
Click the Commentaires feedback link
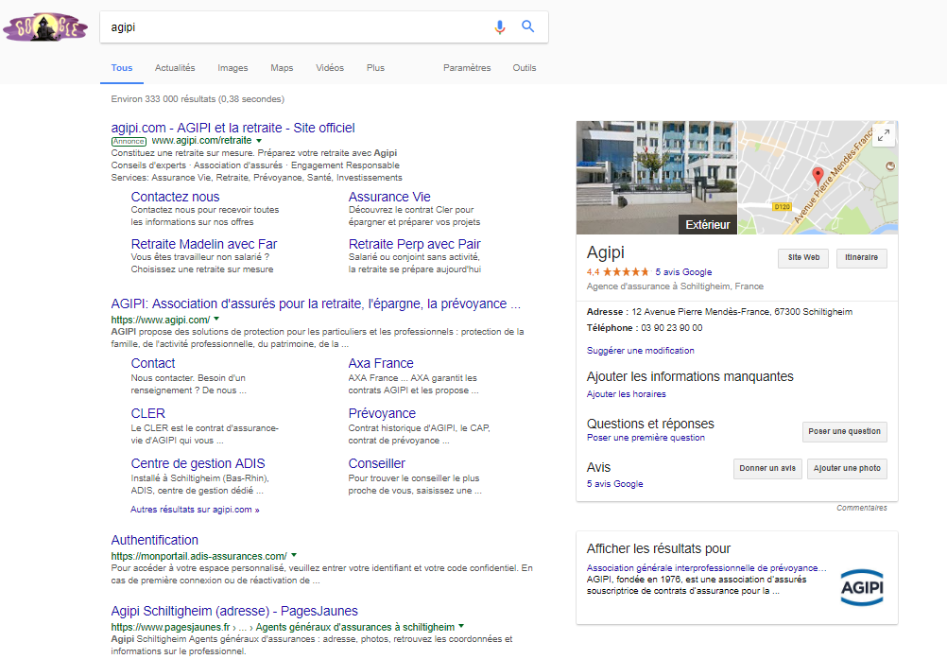click(x=862, y=508)
